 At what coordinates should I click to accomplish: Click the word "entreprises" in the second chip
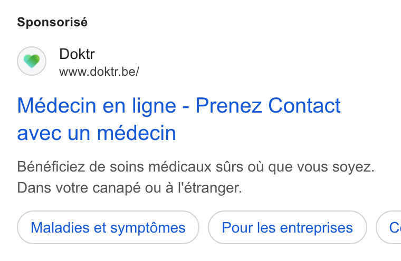[317, 228]
